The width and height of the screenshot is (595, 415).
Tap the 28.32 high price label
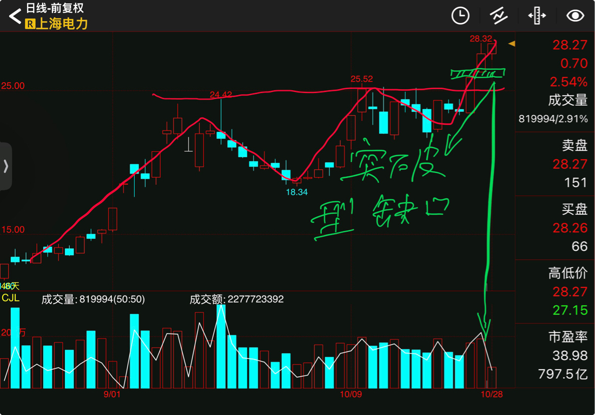click(480, 39)
